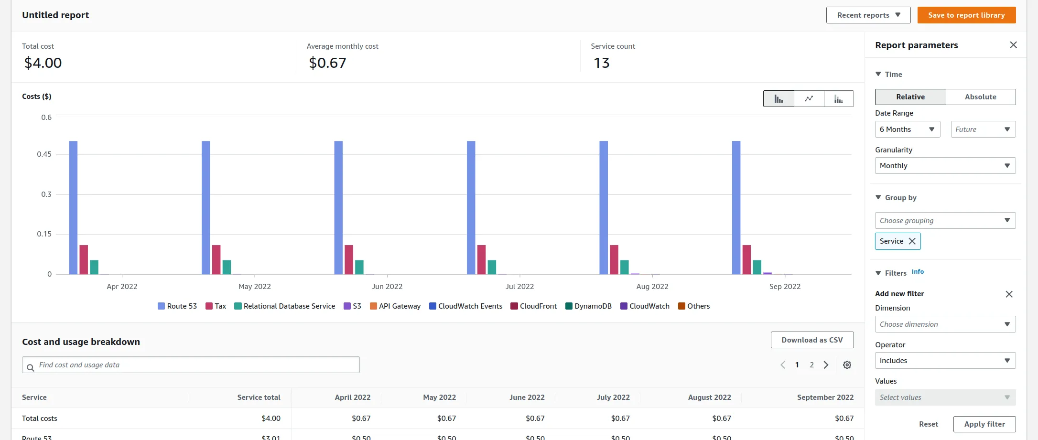Toggle Others legend entry

[x=694, y=306]
